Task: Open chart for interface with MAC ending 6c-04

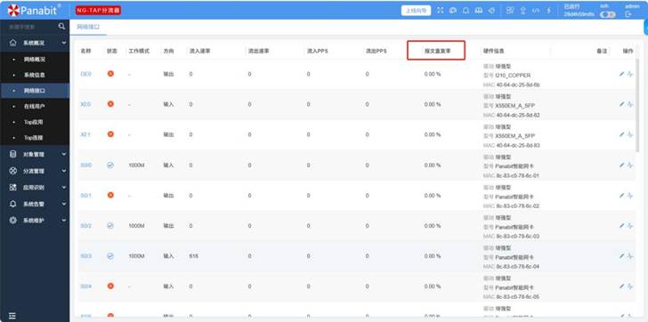Action: coord(630,256)
